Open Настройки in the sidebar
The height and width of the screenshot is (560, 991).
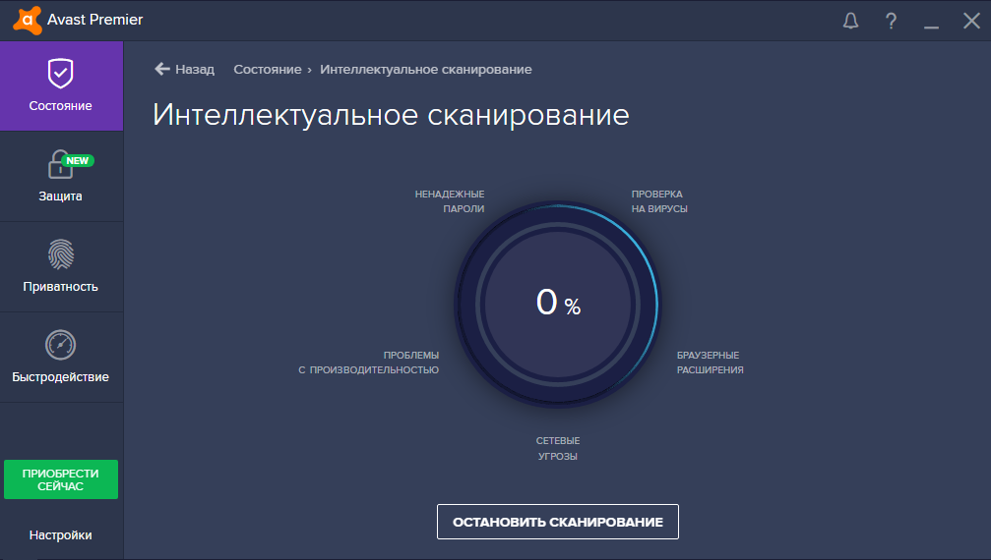(x=61, y=534)
